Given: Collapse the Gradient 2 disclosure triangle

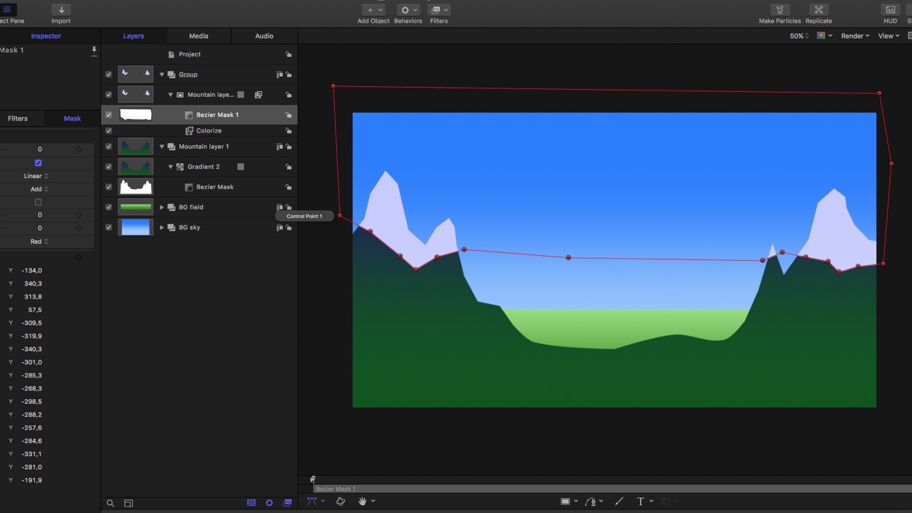Looking at the screenshot, I should pyautogui.click(x=170, y=167).
